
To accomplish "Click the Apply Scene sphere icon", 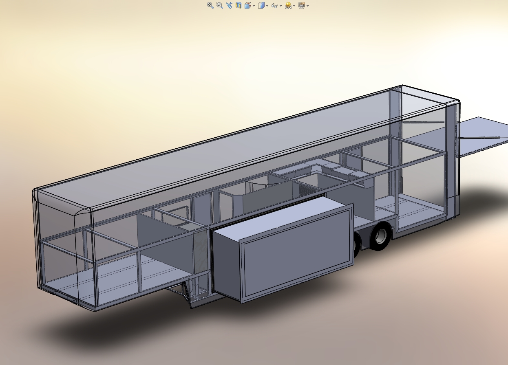I will [x=288, y=5].
